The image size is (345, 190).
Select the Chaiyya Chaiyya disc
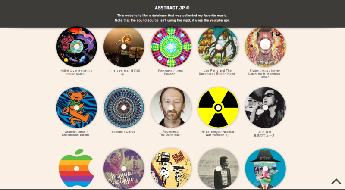[x=124, y=168]
